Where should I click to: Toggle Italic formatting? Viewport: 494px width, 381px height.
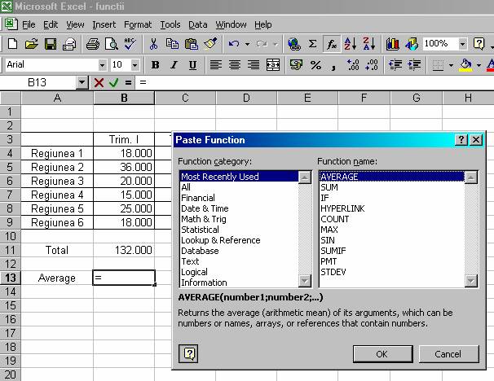tap(173, 64)
